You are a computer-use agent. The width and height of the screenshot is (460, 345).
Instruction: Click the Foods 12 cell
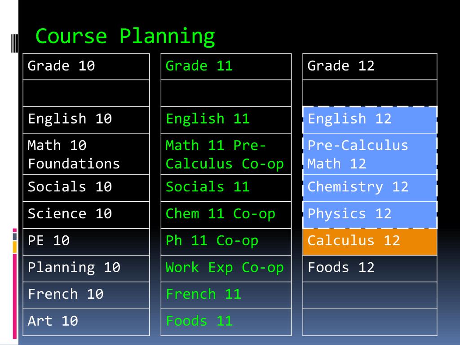pos(370,269)
